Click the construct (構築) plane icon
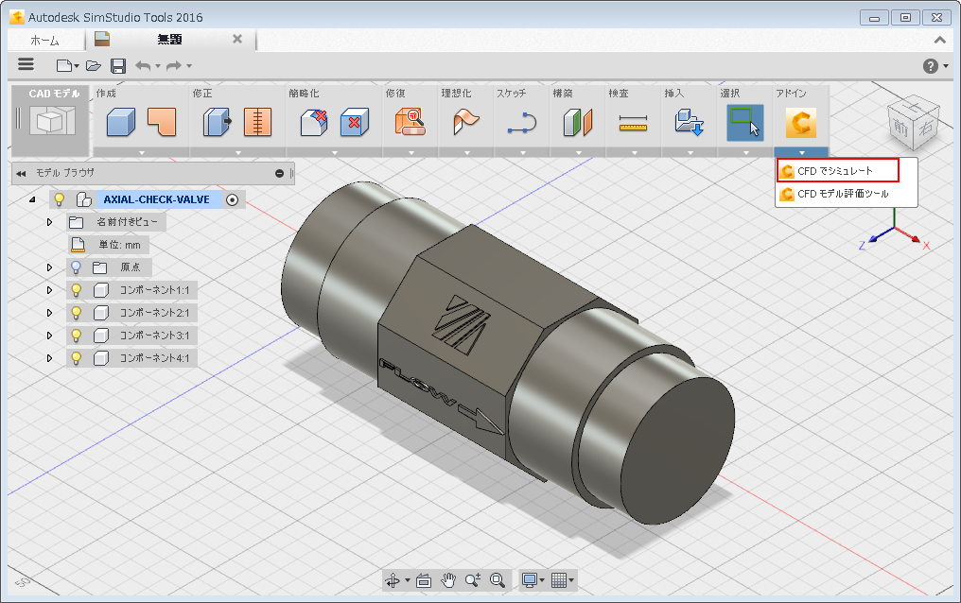 (x=578, y=122)
